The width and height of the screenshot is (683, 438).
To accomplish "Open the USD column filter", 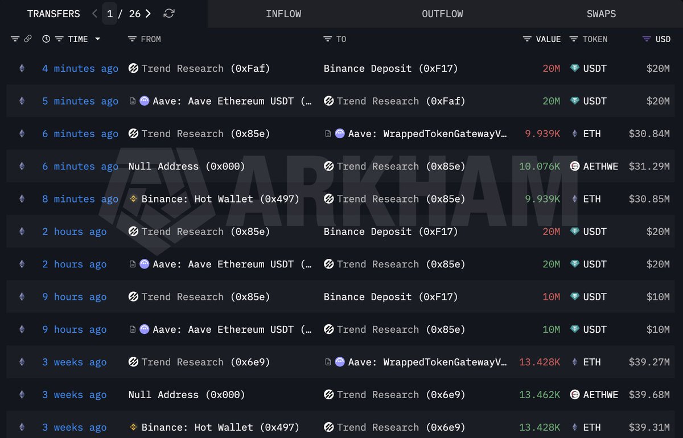I will coord(647,39).
